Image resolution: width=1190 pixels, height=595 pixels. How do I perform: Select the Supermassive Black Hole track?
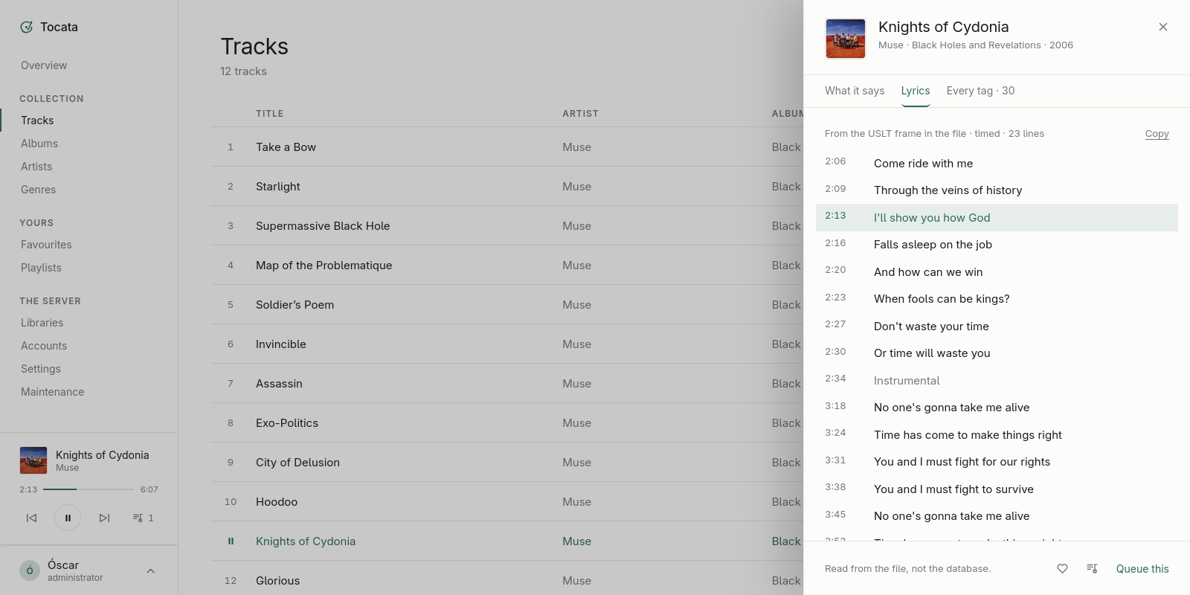(323, 226)
